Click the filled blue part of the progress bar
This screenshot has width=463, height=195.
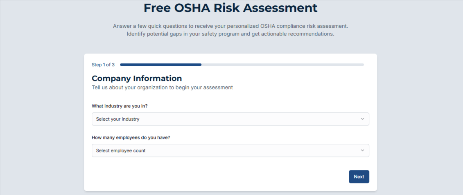[x=160, y=65]
